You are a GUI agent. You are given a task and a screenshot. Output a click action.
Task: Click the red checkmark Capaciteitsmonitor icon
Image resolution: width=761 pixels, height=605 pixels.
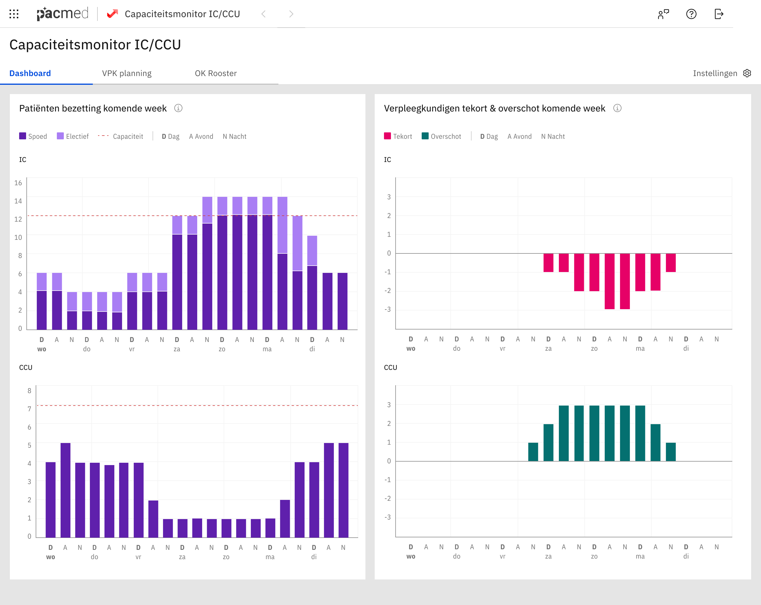[x=112, y=14]
